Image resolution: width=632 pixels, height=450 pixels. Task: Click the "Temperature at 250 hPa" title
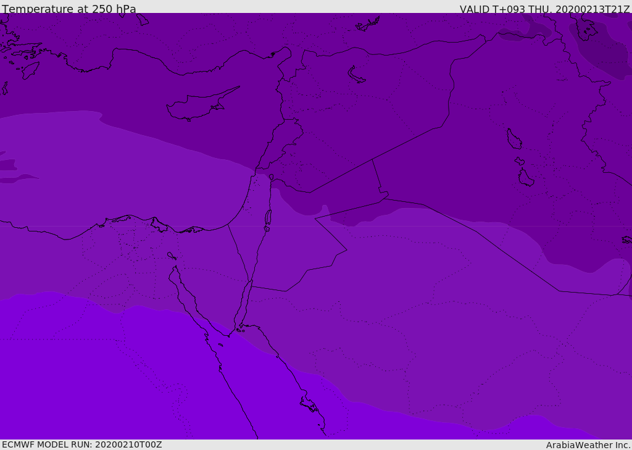[x=69, y=9]
